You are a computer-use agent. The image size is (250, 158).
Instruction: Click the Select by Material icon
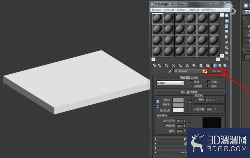point(227,53)
